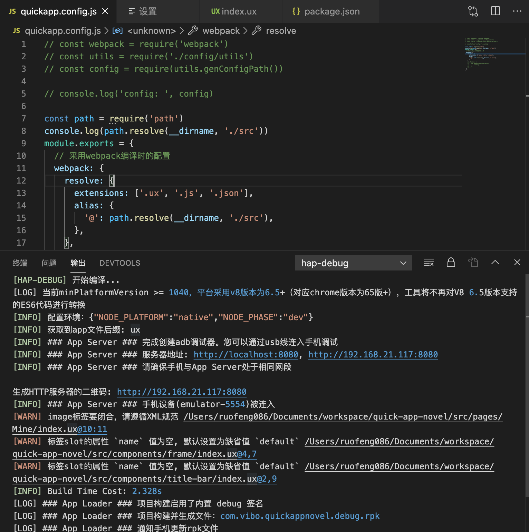Clear the hap-debug output panel
This screenshot has width=529, height=532.
(429, 263)
